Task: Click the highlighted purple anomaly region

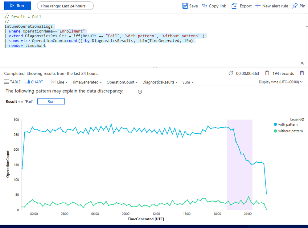Action: [240, 165]
